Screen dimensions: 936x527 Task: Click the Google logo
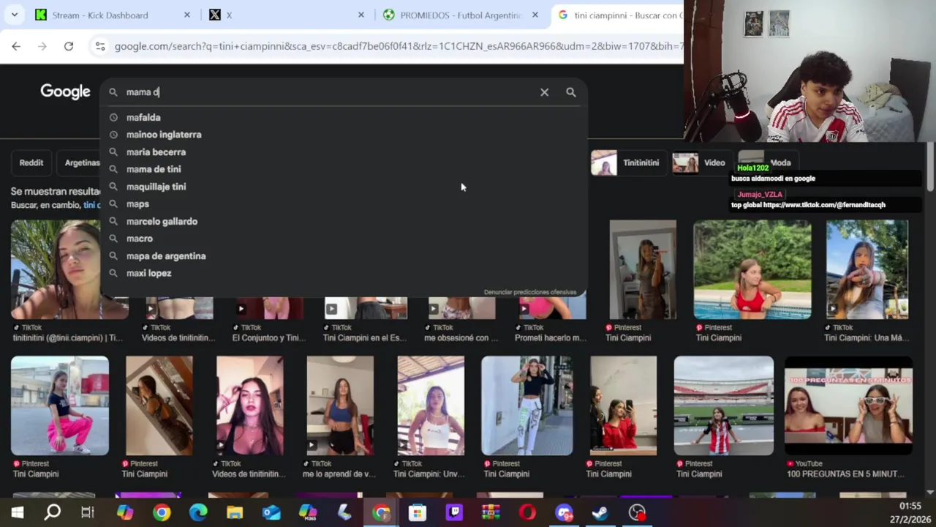click(65, 91)
